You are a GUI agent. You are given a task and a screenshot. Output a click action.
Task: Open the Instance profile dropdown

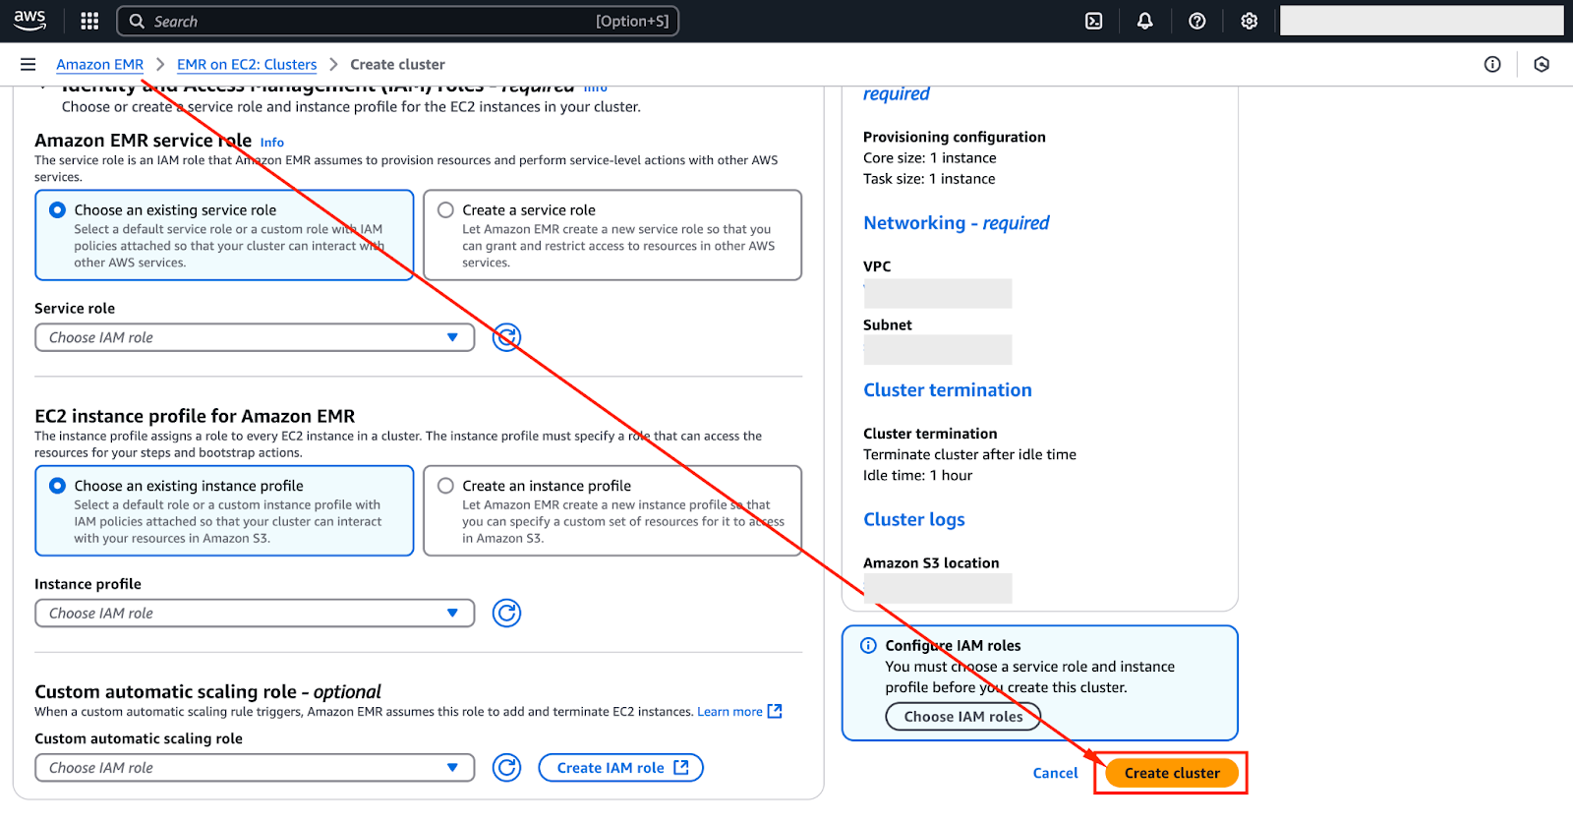coord(255,613)
